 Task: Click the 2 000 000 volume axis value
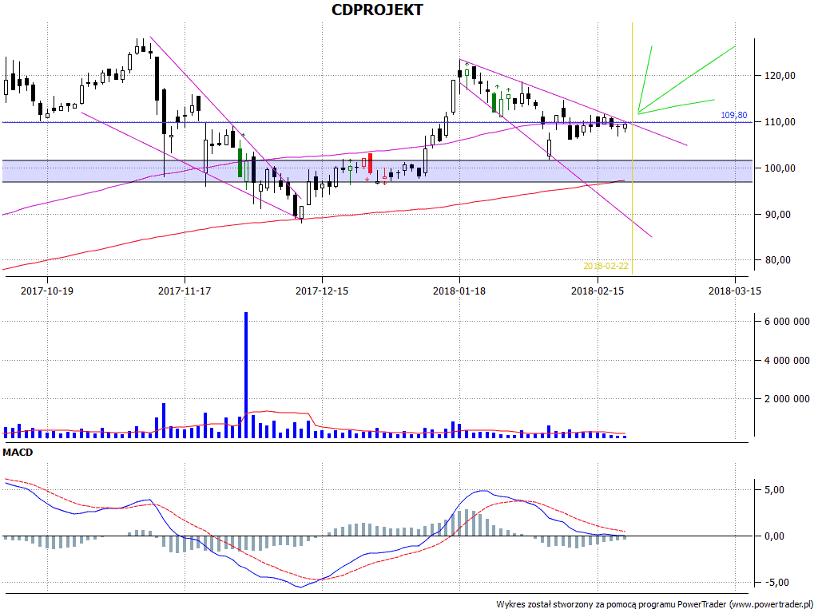pos(787,399)
